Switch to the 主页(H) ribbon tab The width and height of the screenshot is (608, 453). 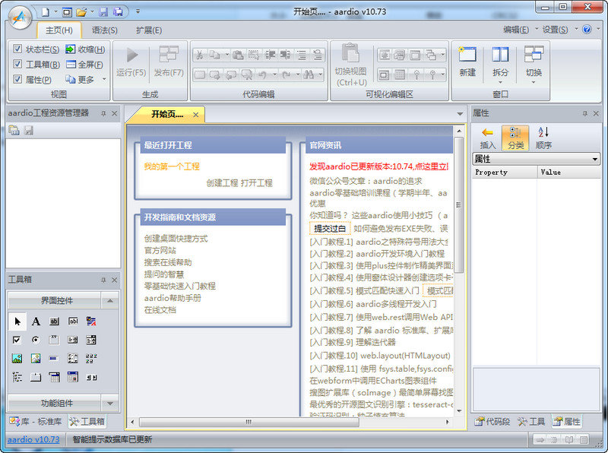pyautogui.click(x=59, y=30)
